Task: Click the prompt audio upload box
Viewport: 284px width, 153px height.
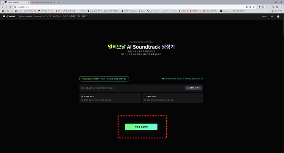Action: [172, 98]
